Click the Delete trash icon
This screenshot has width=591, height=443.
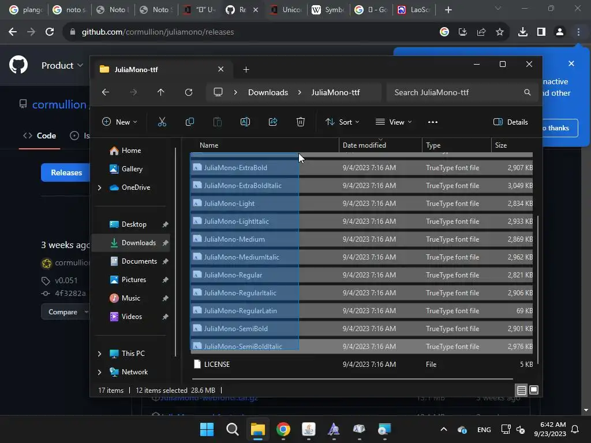pos(300,122)
